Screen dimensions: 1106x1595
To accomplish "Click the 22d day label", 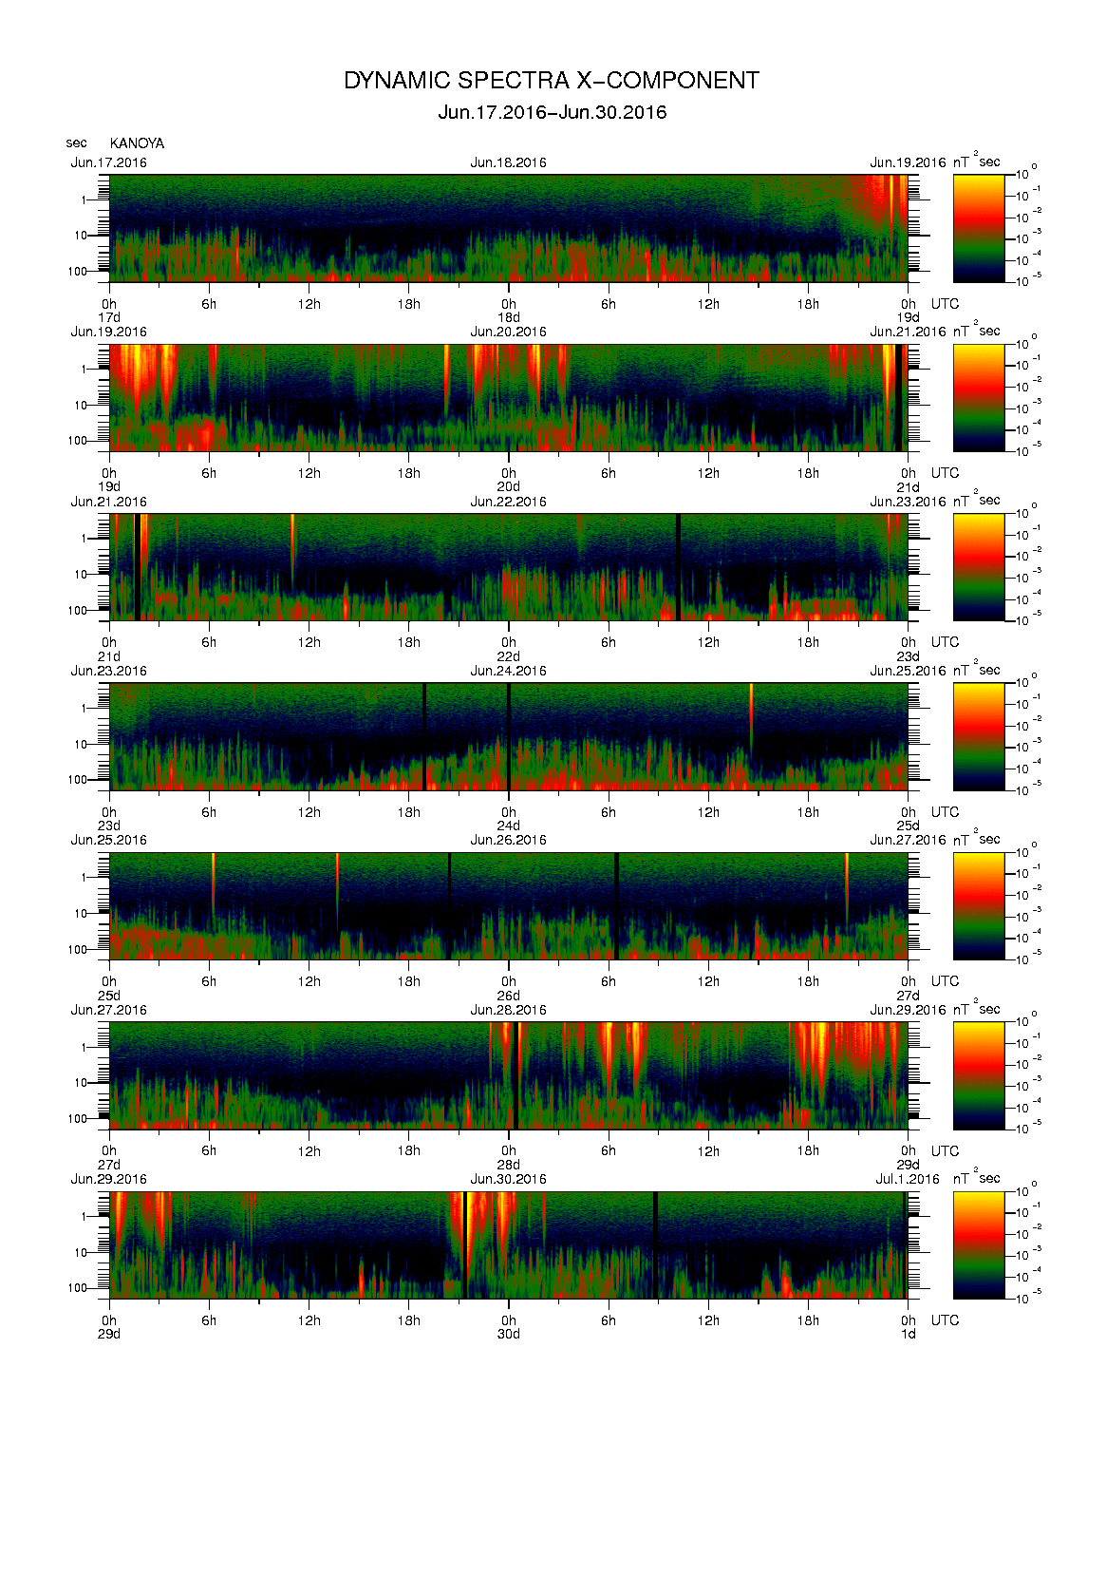I will [509, 656].
